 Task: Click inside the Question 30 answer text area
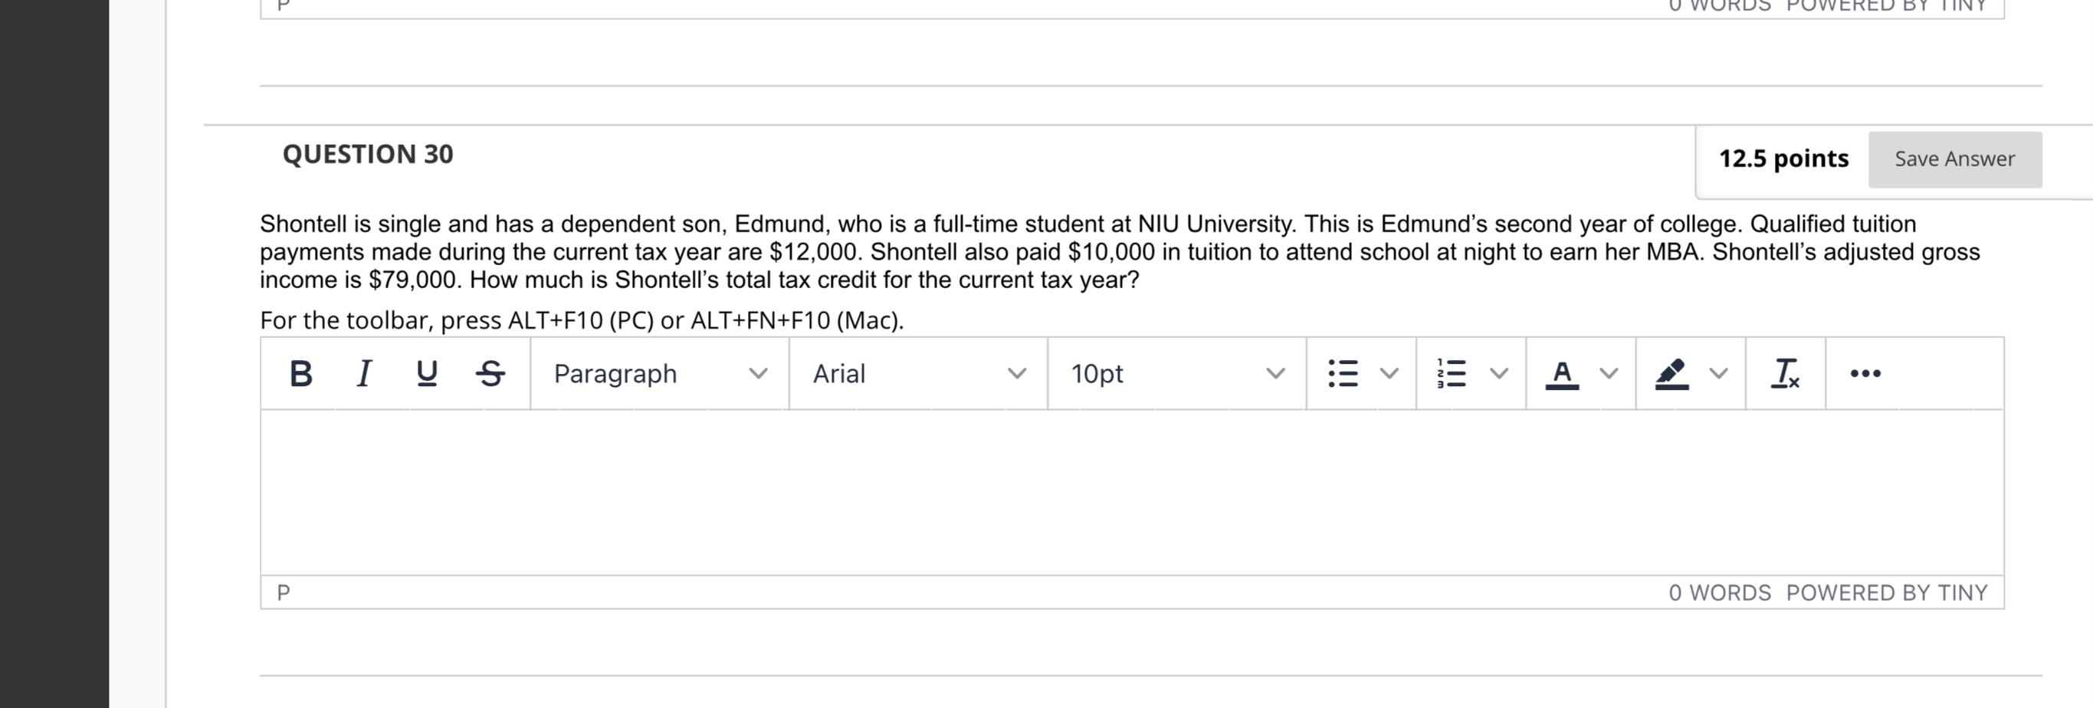tap(1132, 492)
